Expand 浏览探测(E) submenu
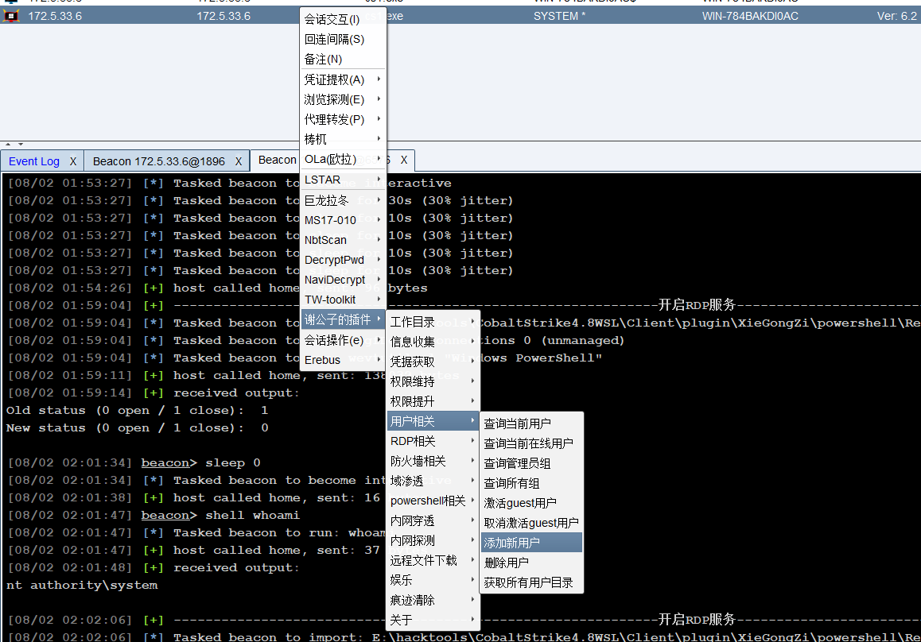Screen dimensions: 921x642 point(343,99)
